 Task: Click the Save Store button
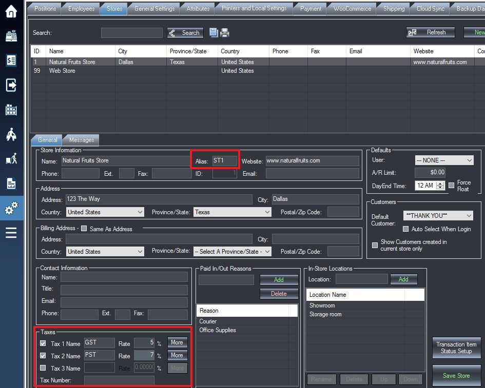pyautogui.click(x=456, y=376)
